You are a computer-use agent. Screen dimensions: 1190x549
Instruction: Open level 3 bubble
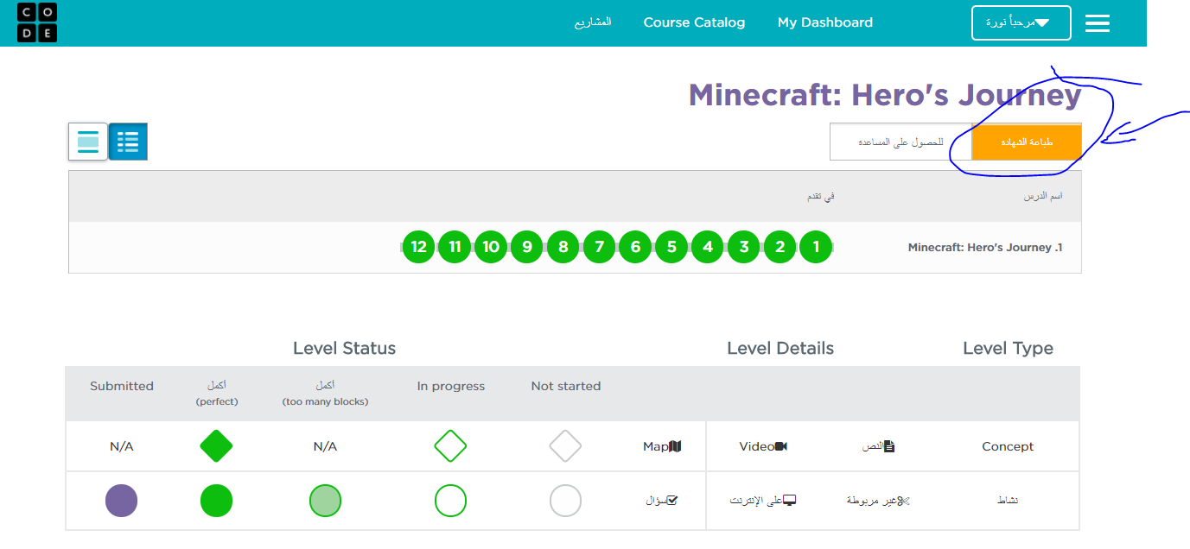pos(743,247)
